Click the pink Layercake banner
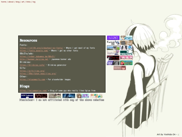This screenshot has width=182, height=137. 126,58
